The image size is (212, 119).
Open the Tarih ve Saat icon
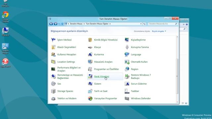[90, 91]
